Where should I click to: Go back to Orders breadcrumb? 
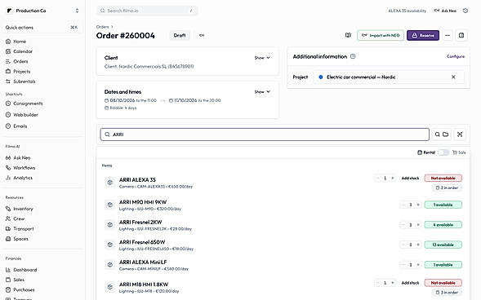click(102, 27)
